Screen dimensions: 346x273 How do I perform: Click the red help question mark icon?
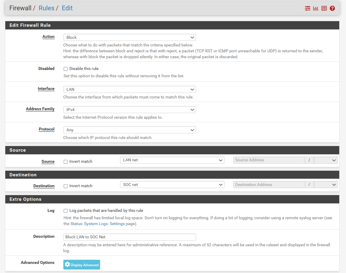pos(332,8)
